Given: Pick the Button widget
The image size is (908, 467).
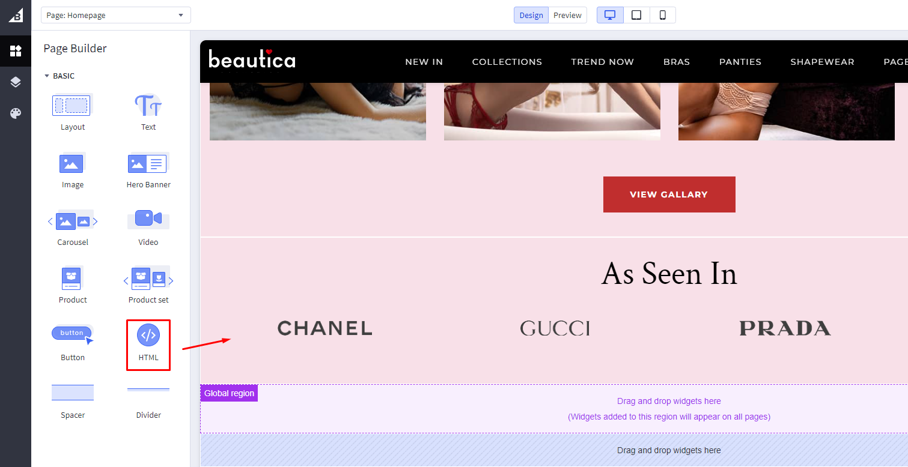Looking at the screenshot, I should (73, 343).
